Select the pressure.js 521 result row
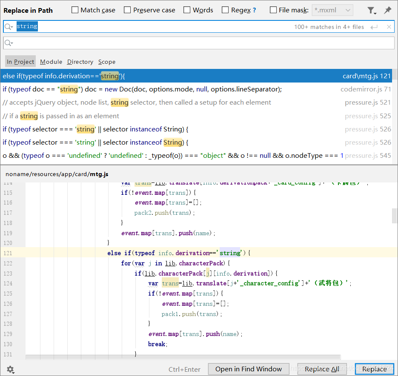 (x=196, y=102)
